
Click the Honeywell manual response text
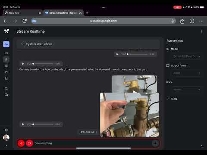pos(83,69)
